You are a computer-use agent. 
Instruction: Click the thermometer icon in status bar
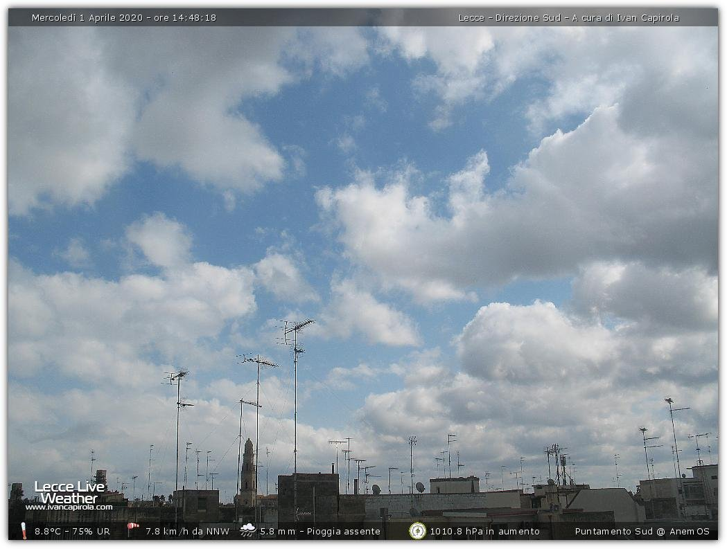coord(24,531)
